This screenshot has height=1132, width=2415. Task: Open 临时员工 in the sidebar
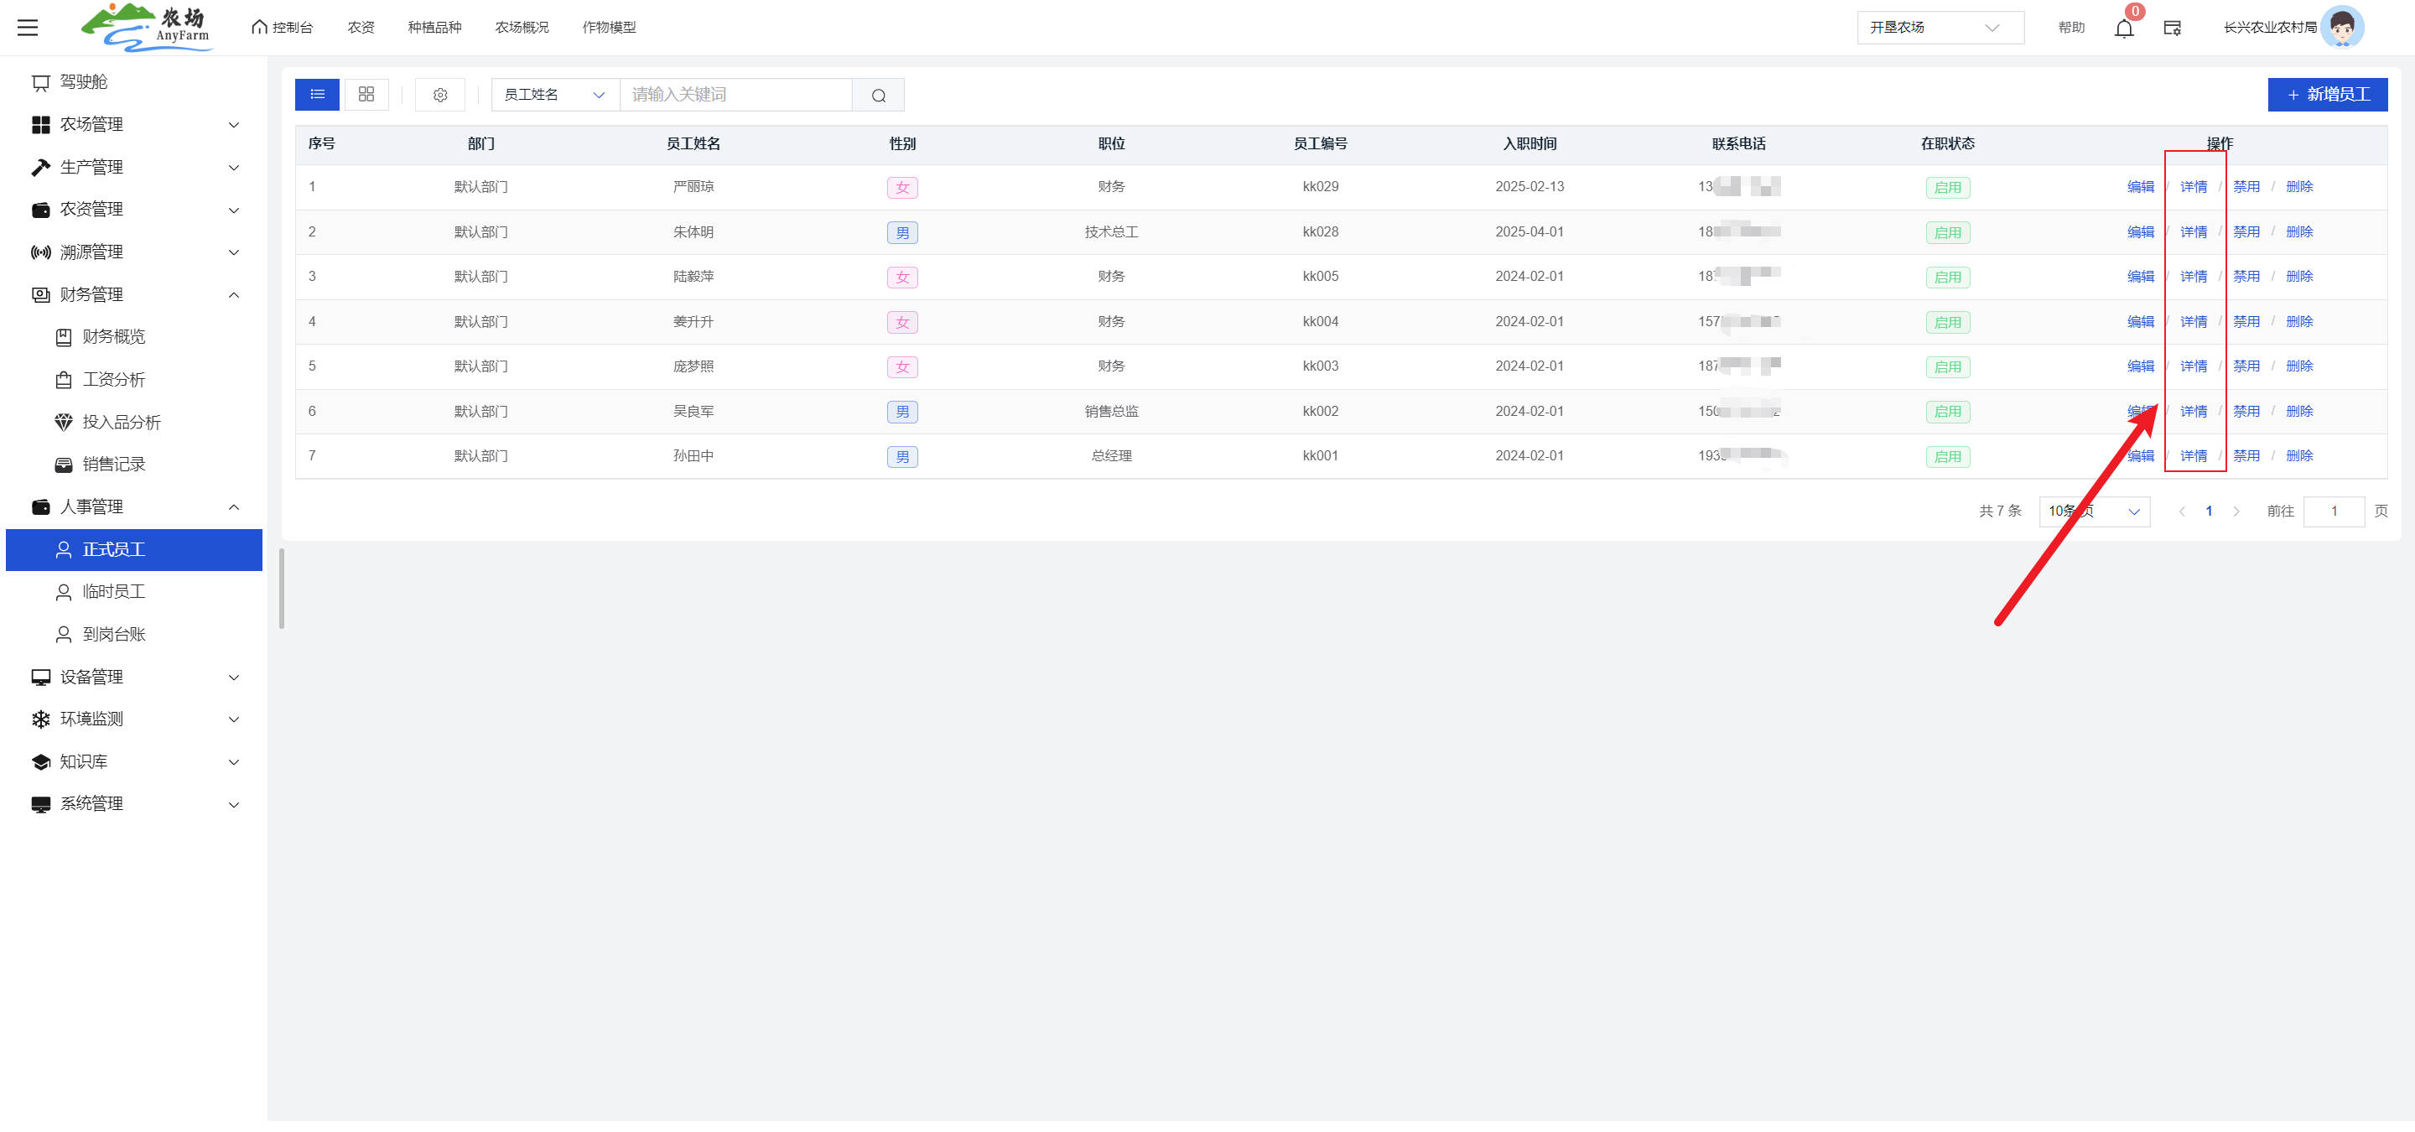[113, 591]
